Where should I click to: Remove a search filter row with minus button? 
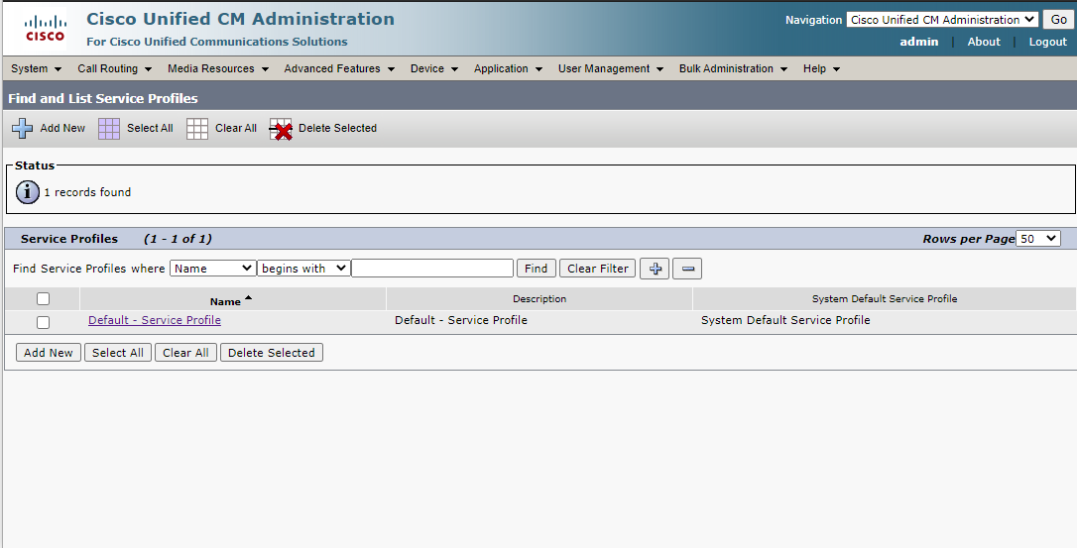point(687,269)
